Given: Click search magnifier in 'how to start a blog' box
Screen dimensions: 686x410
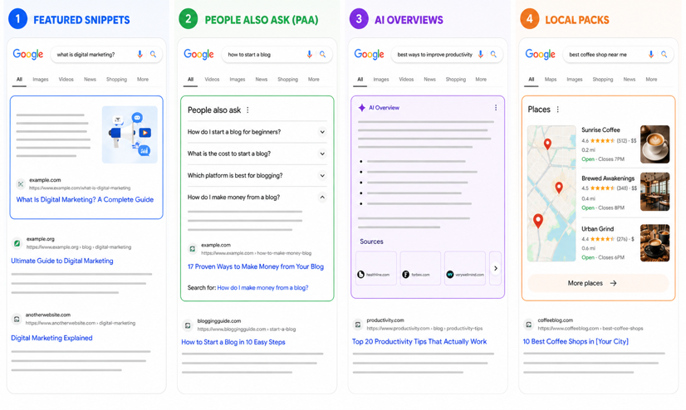Looking at the screenshot, I should pyautogui.click(x=322, y=54).
